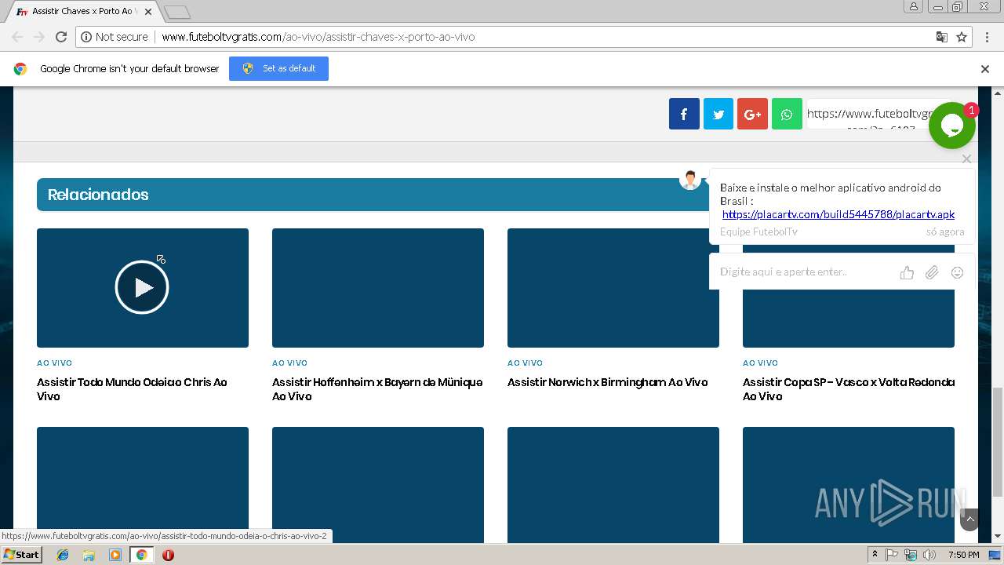The width and height of the screenshot is (1004, 565).
Task: Go forward in browser history
Action: (39, 37)
